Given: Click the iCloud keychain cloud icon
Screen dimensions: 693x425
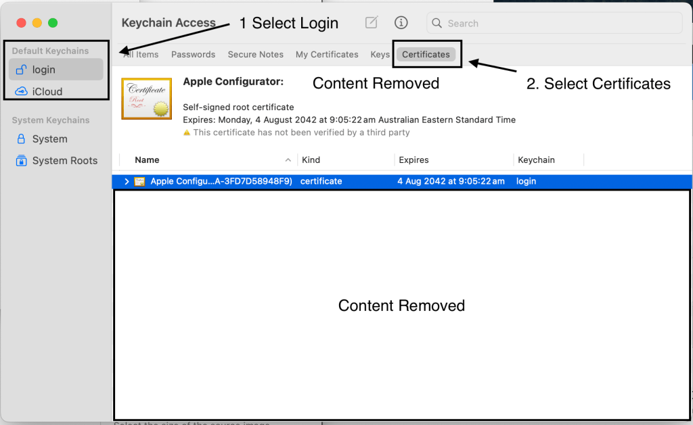Looking at the screenshot, I should point(21,92).
